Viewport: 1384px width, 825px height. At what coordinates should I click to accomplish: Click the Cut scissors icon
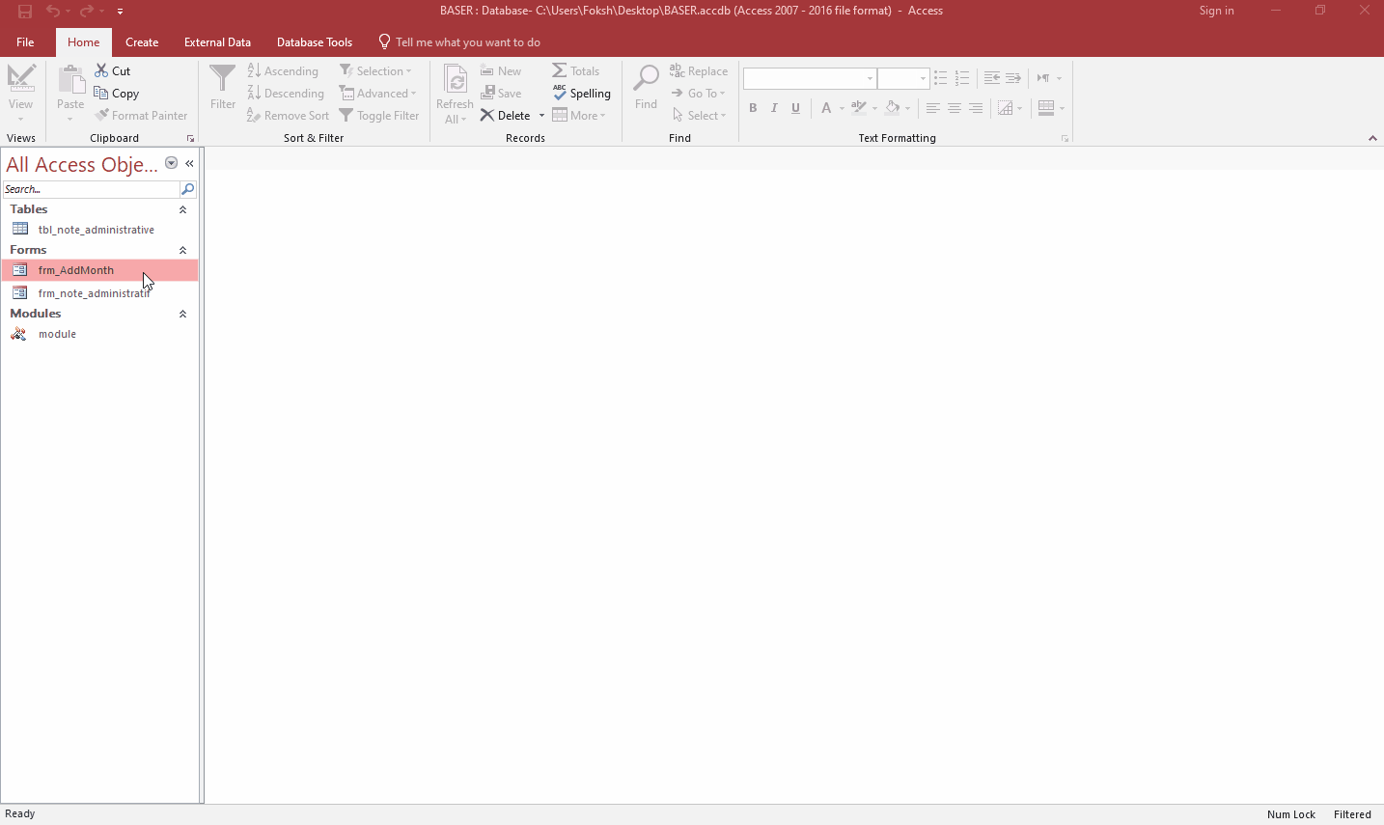coord(101,71)
